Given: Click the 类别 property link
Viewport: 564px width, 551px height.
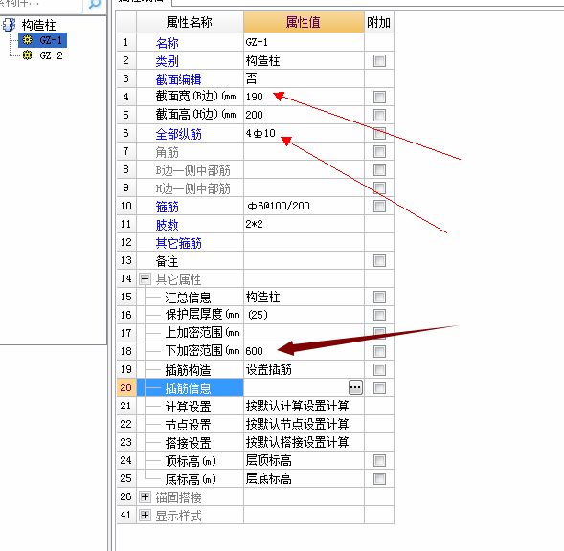Looking at the screenshot, I should coord(167,61).
